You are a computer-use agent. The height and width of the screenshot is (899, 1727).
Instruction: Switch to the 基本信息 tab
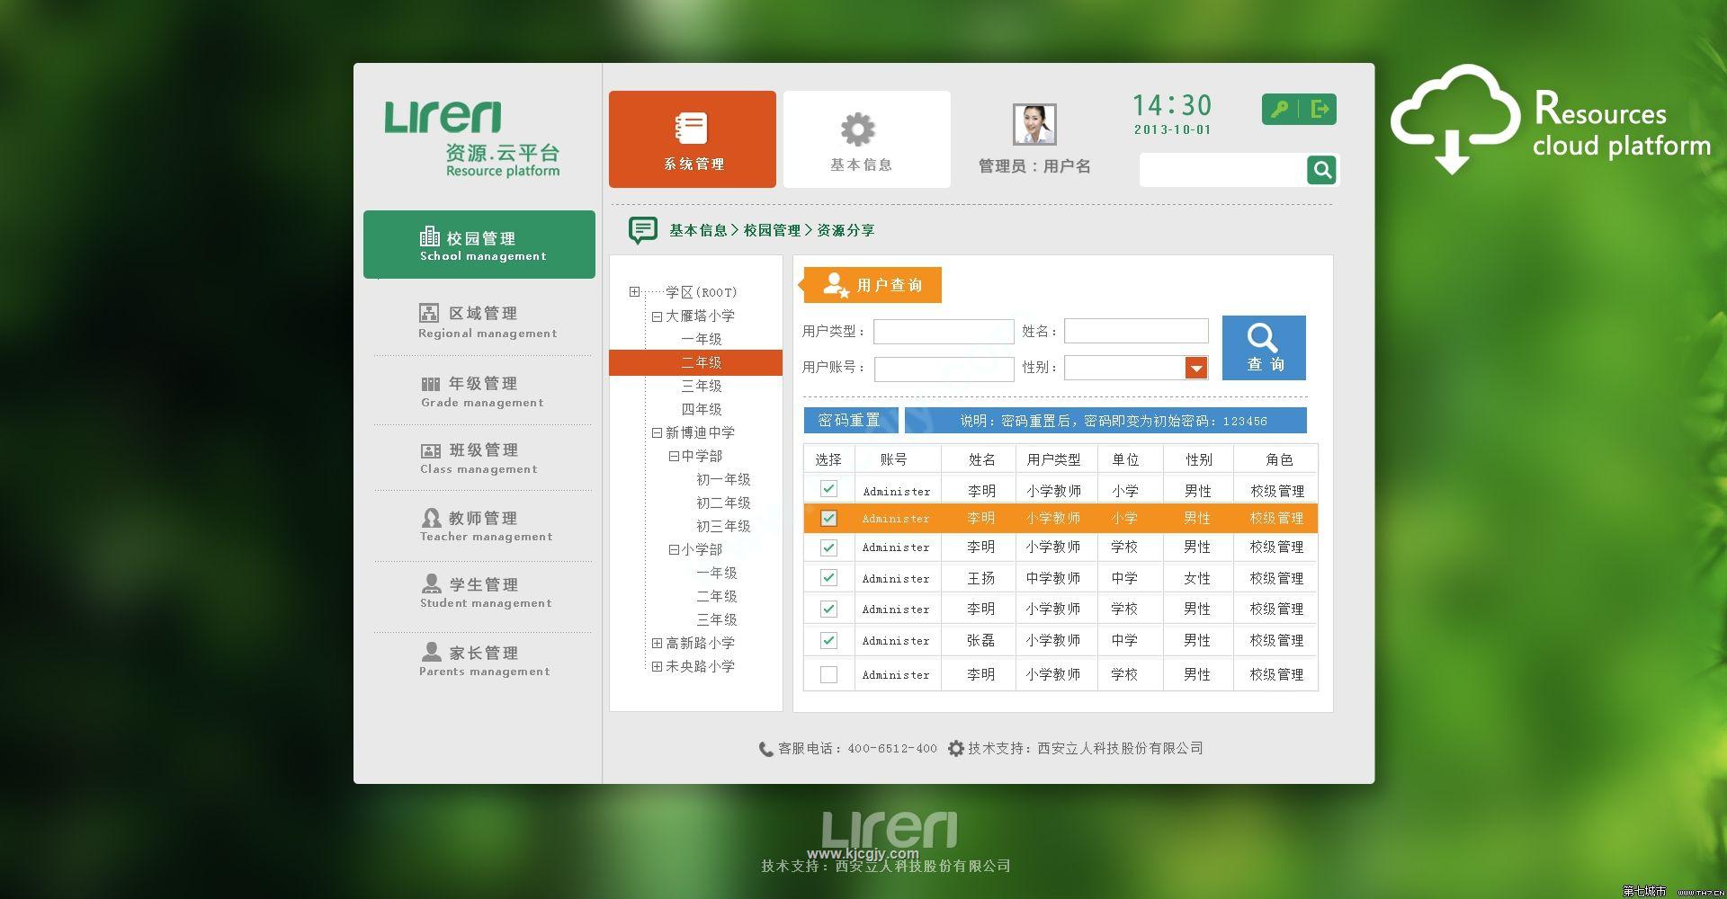click(x=866, y=139)
